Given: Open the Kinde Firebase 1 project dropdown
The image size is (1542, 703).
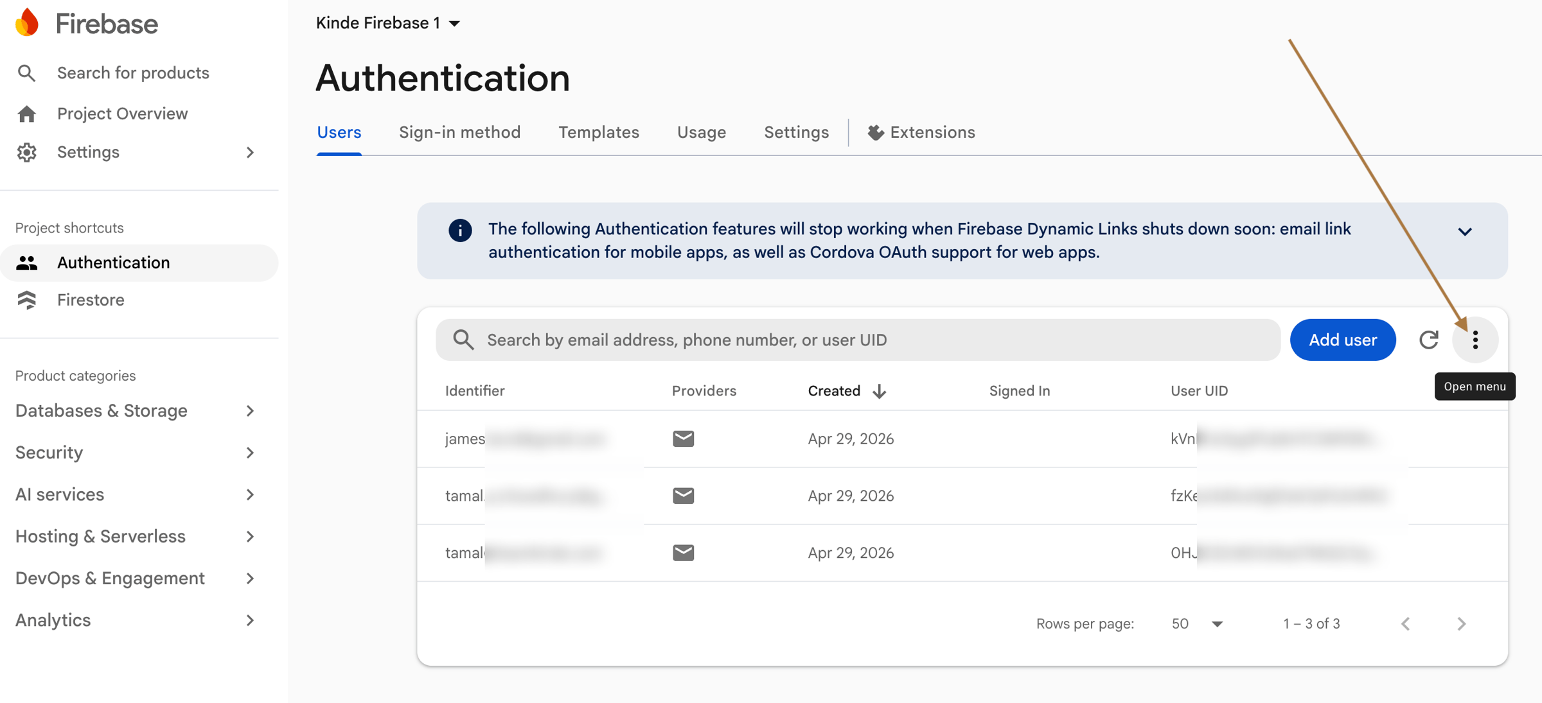Looking at the screenshot, I should point(388,24).
